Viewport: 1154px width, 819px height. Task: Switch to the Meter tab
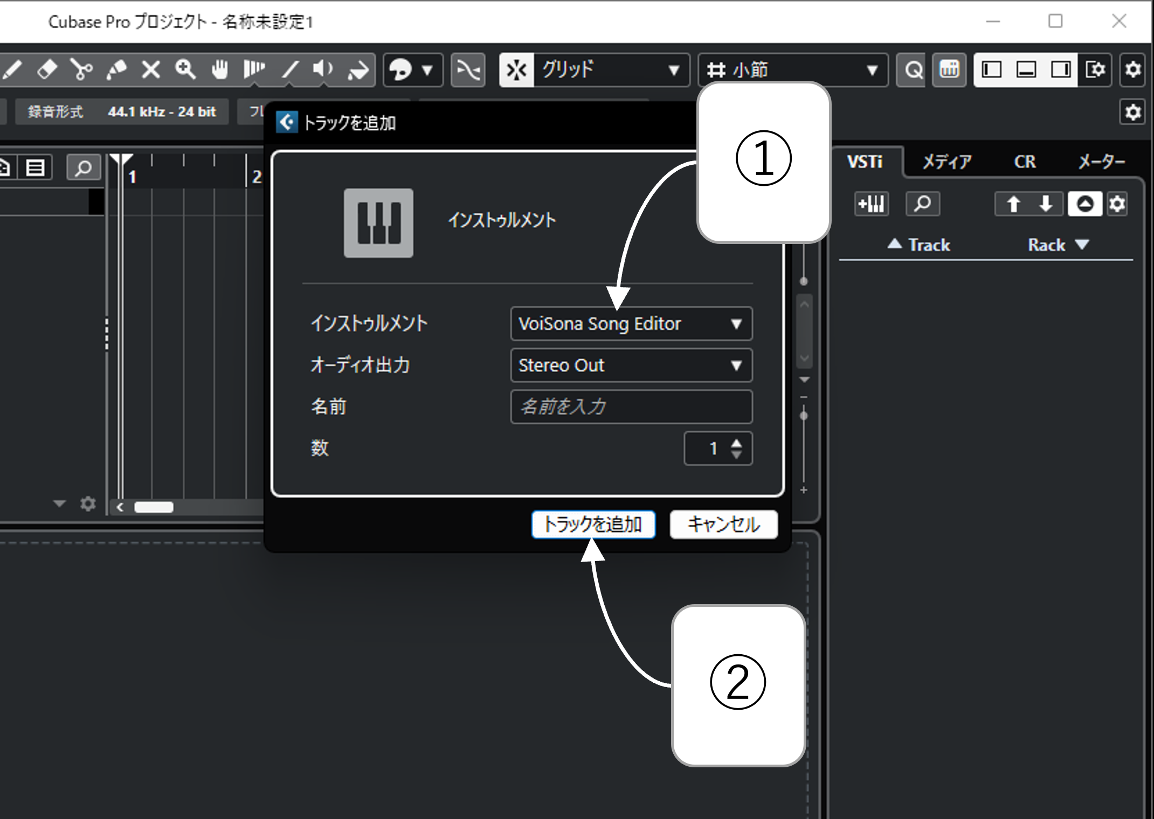coord(1101,162)
